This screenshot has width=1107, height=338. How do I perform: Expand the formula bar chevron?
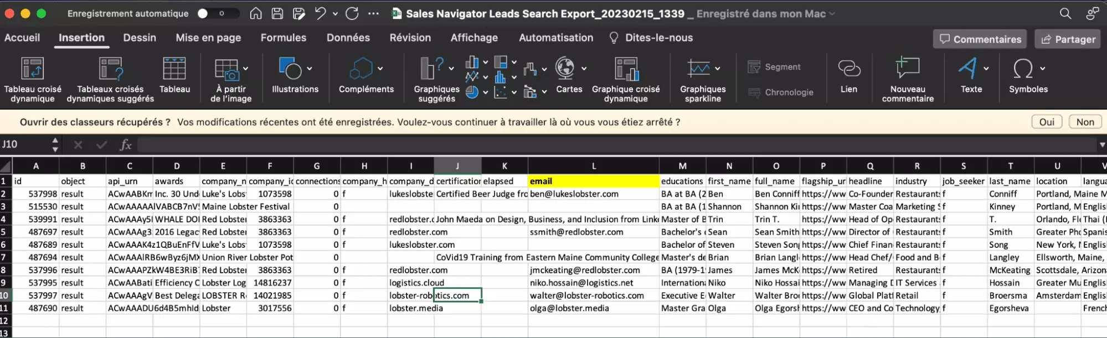(x=1101, y=145)
